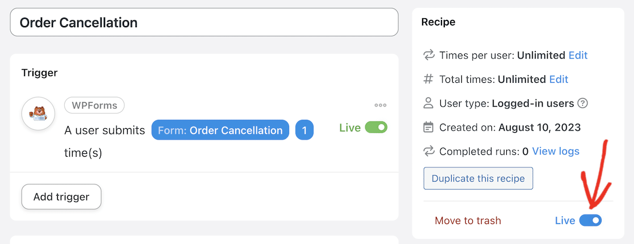634x244 pixels.
Task: Select the Form: Order Cancellation token
Action: pyautogui.click(x=220, y=131)
